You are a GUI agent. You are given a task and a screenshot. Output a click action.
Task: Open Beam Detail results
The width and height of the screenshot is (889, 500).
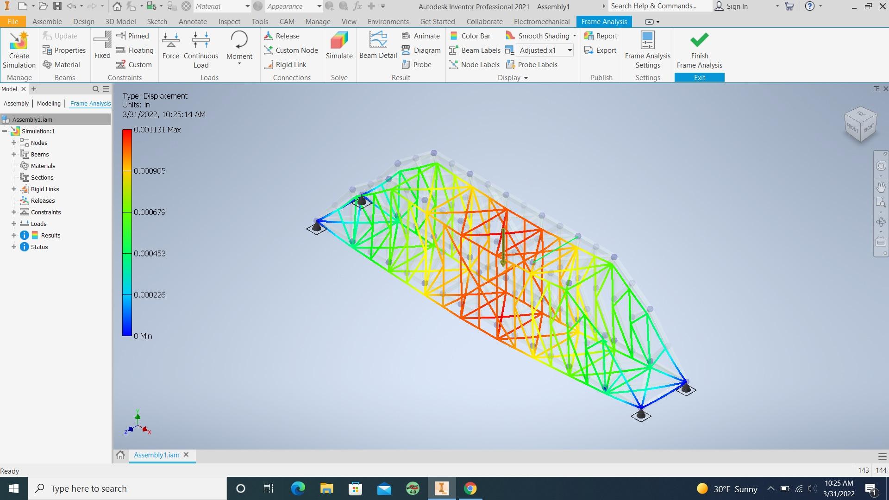(378, 45)
